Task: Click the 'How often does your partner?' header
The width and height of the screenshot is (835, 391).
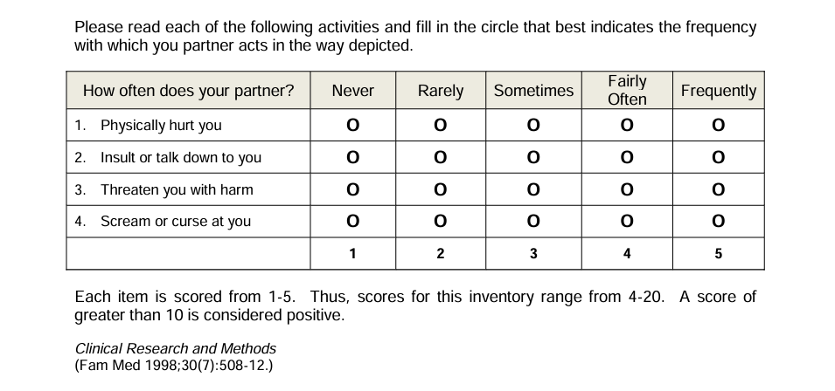Action: pyautogui.click(x=188, y=91)
